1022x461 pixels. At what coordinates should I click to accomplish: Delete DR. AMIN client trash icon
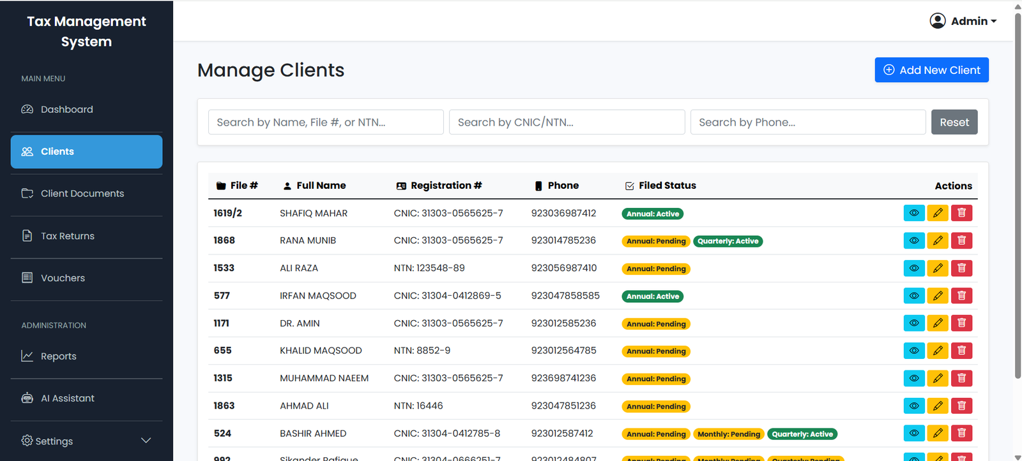[x=961, y=323]
